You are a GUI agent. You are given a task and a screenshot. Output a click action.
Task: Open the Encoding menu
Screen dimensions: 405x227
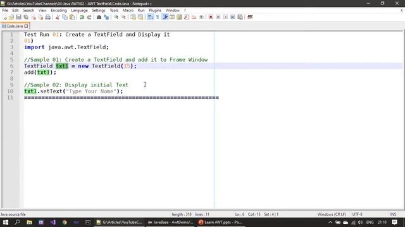pos(59,10)
